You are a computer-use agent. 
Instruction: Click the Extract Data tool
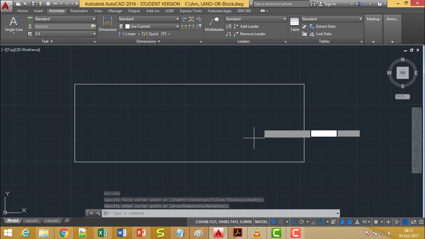[x=322, y=27]
